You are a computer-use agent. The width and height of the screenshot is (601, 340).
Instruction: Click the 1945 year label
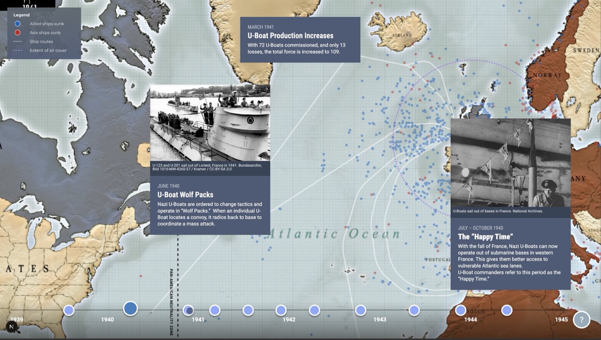pos(561,319)
